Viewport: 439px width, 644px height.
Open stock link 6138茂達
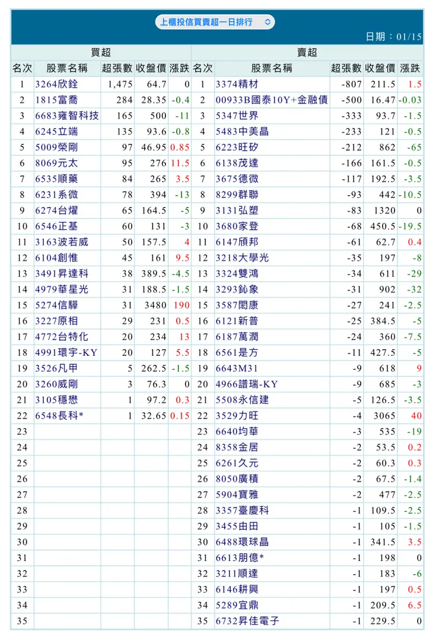237,163
